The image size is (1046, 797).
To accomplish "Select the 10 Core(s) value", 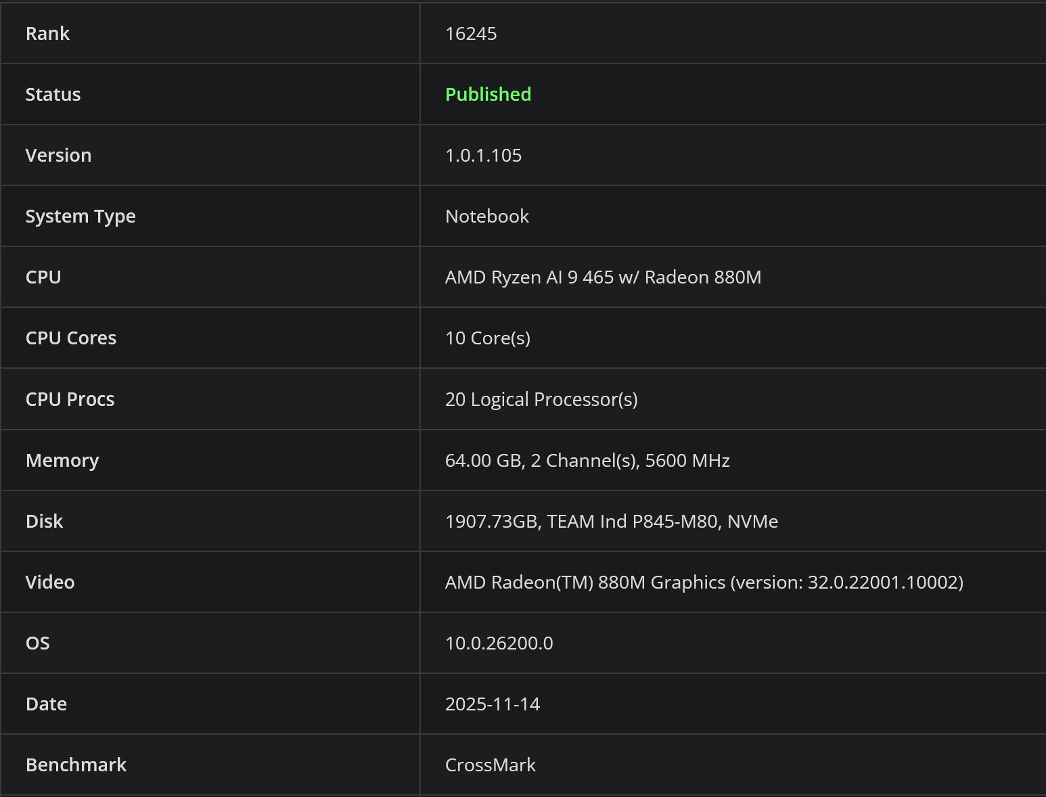I will [487, 338].
